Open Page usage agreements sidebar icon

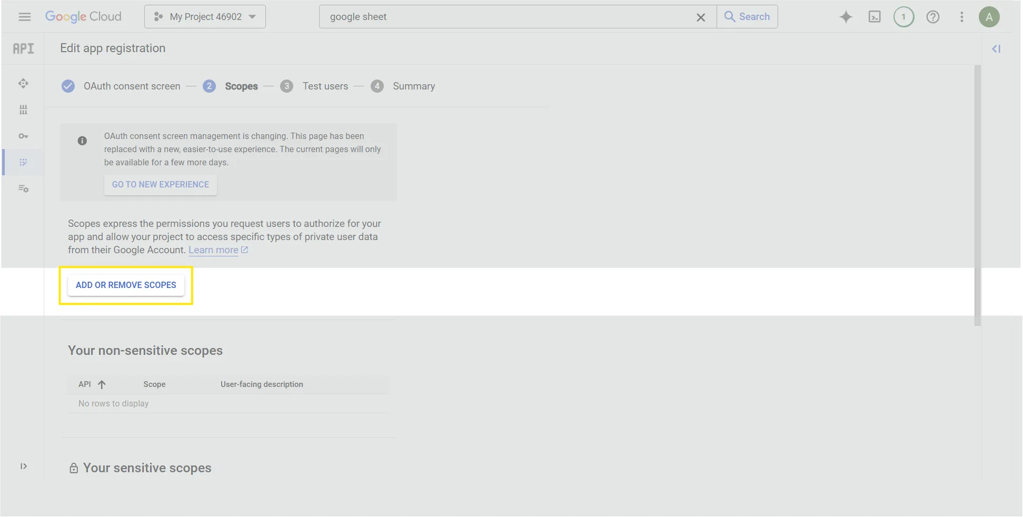(x=23, y=188)
